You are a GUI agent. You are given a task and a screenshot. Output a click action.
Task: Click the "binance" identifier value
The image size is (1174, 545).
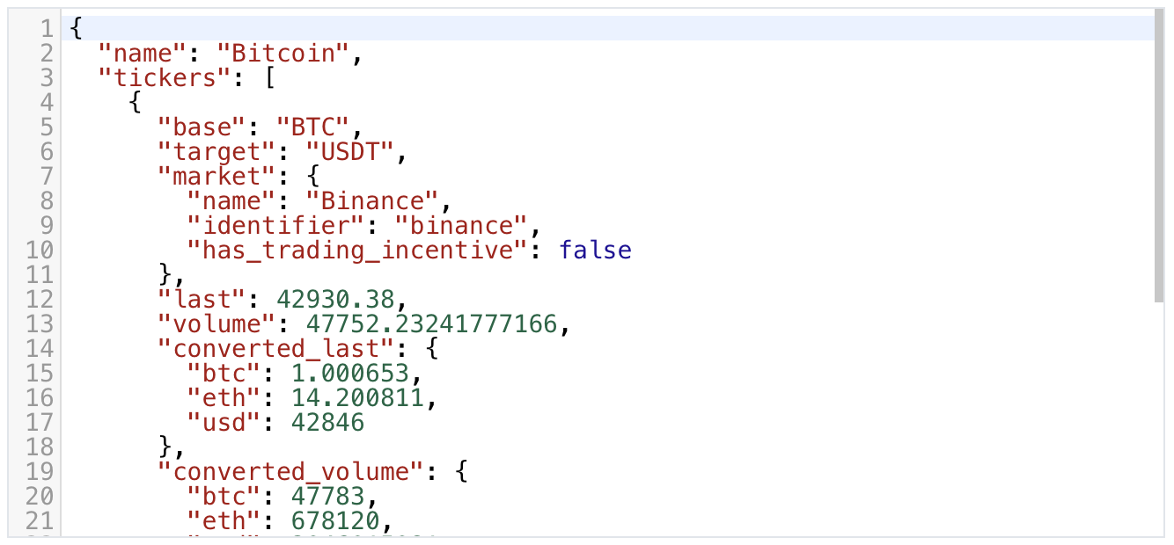(460, 226)
